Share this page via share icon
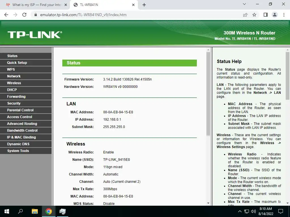Viewport: 290px width, 217px height. 245,15
